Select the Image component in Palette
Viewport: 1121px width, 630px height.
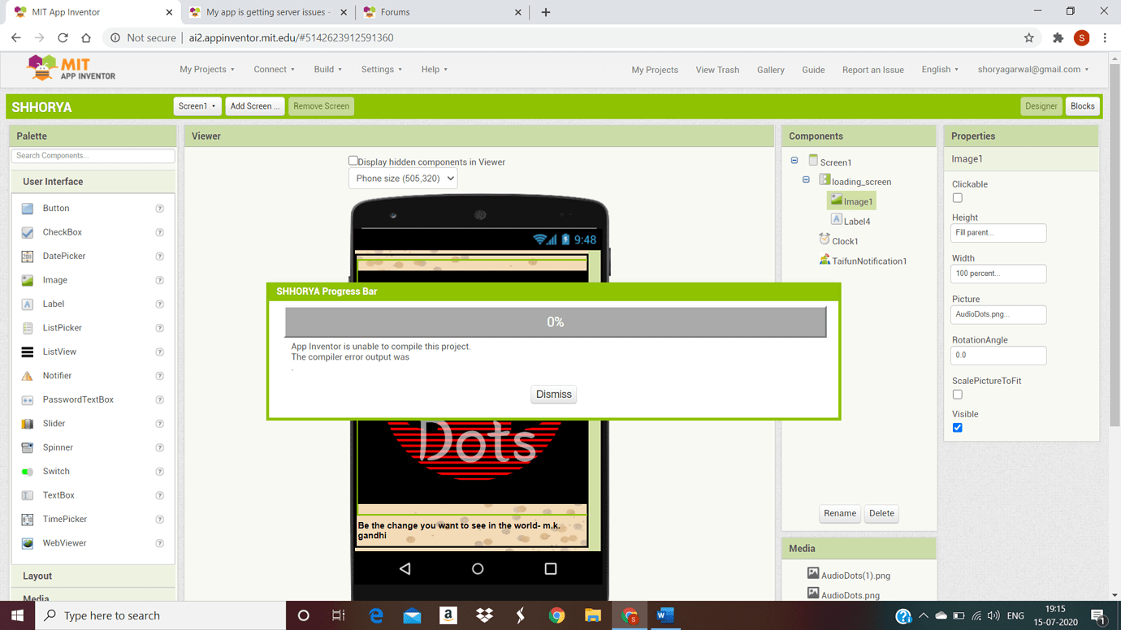pyautogui.click(x=54, y=279)
